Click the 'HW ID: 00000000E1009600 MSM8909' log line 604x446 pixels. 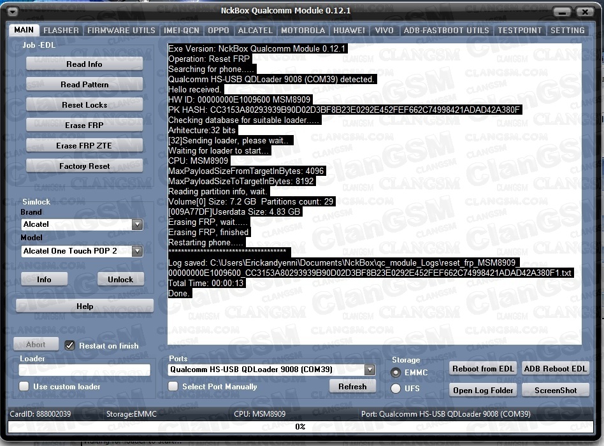point(240,100)
